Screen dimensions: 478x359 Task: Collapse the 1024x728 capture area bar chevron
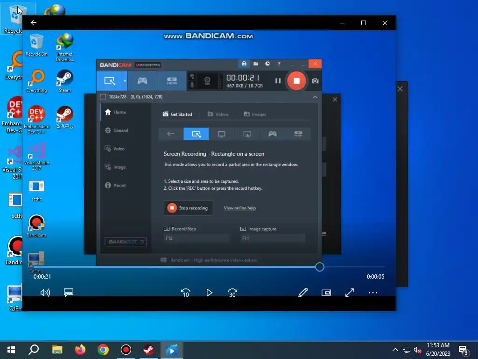point(315,97)
